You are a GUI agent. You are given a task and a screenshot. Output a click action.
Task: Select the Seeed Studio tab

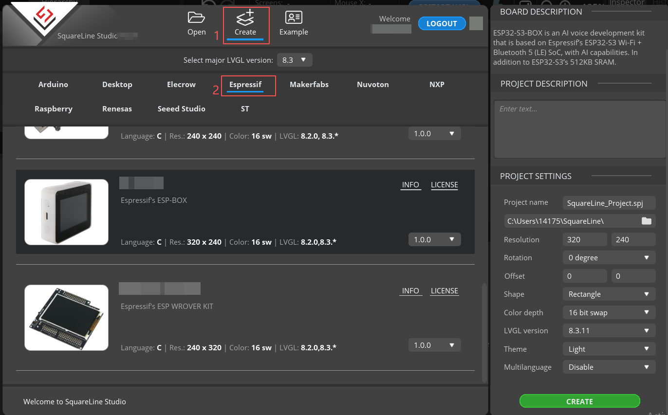pos(182,109)
